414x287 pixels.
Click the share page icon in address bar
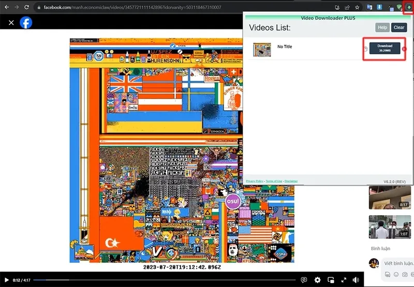pyautogui.click(x=347, y=7)
